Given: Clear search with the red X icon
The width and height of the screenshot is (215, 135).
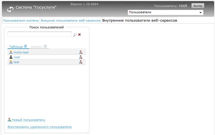Looking at the screenshot, I should [x=79, y=35].
